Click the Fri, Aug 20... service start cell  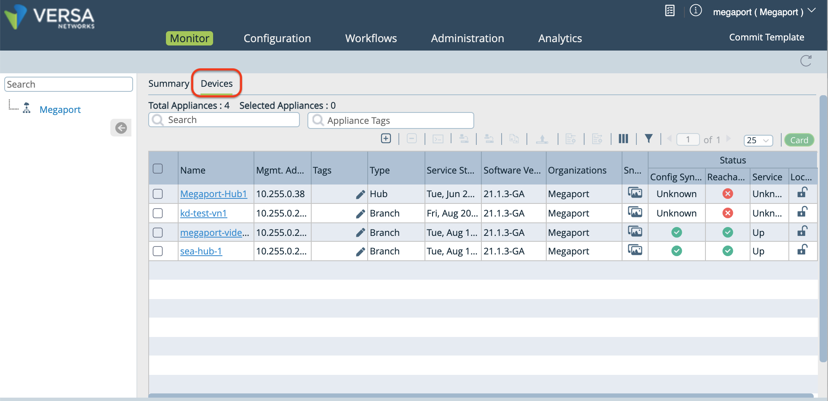[x=452, y=213]
